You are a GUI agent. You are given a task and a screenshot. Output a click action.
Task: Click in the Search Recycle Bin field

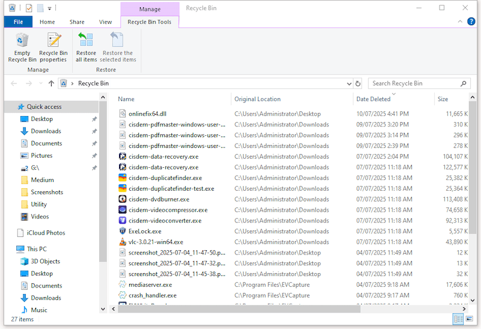click(x=415, y=84)
